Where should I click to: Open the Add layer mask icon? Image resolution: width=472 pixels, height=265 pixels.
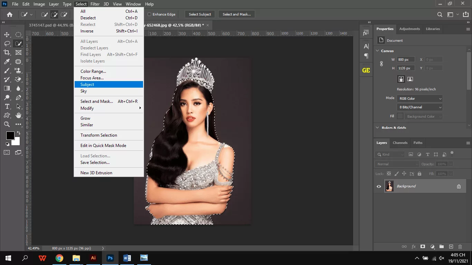coord(423,247)
